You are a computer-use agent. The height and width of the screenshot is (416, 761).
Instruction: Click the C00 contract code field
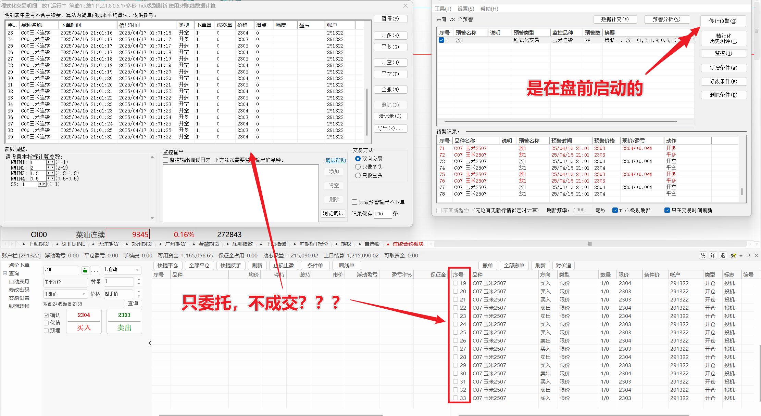click(x=61, y=270)
